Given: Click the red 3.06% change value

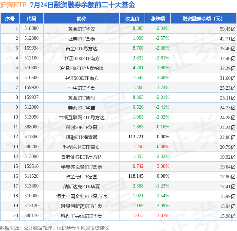Looking at the screenshot, I should click(163, 166).
